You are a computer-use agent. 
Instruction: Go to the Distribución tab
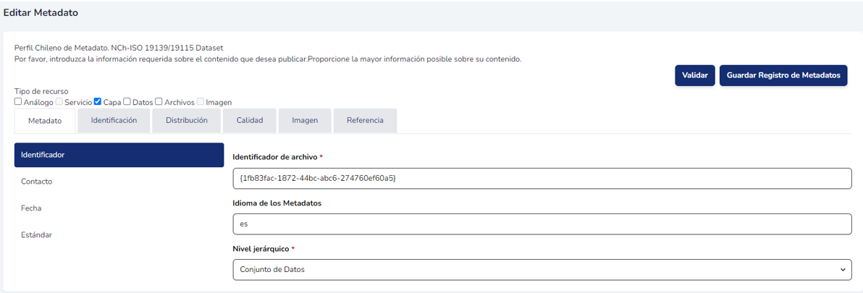186,121
